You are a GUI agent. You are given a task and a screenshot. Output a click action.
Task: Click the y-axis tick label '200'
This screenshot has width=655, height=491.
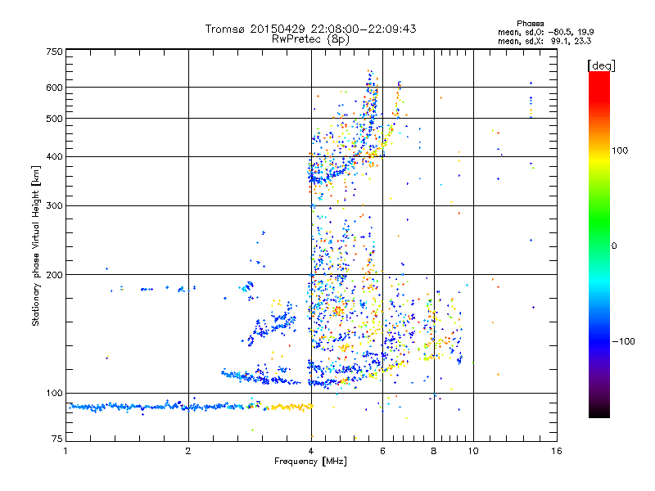point(54,275)
